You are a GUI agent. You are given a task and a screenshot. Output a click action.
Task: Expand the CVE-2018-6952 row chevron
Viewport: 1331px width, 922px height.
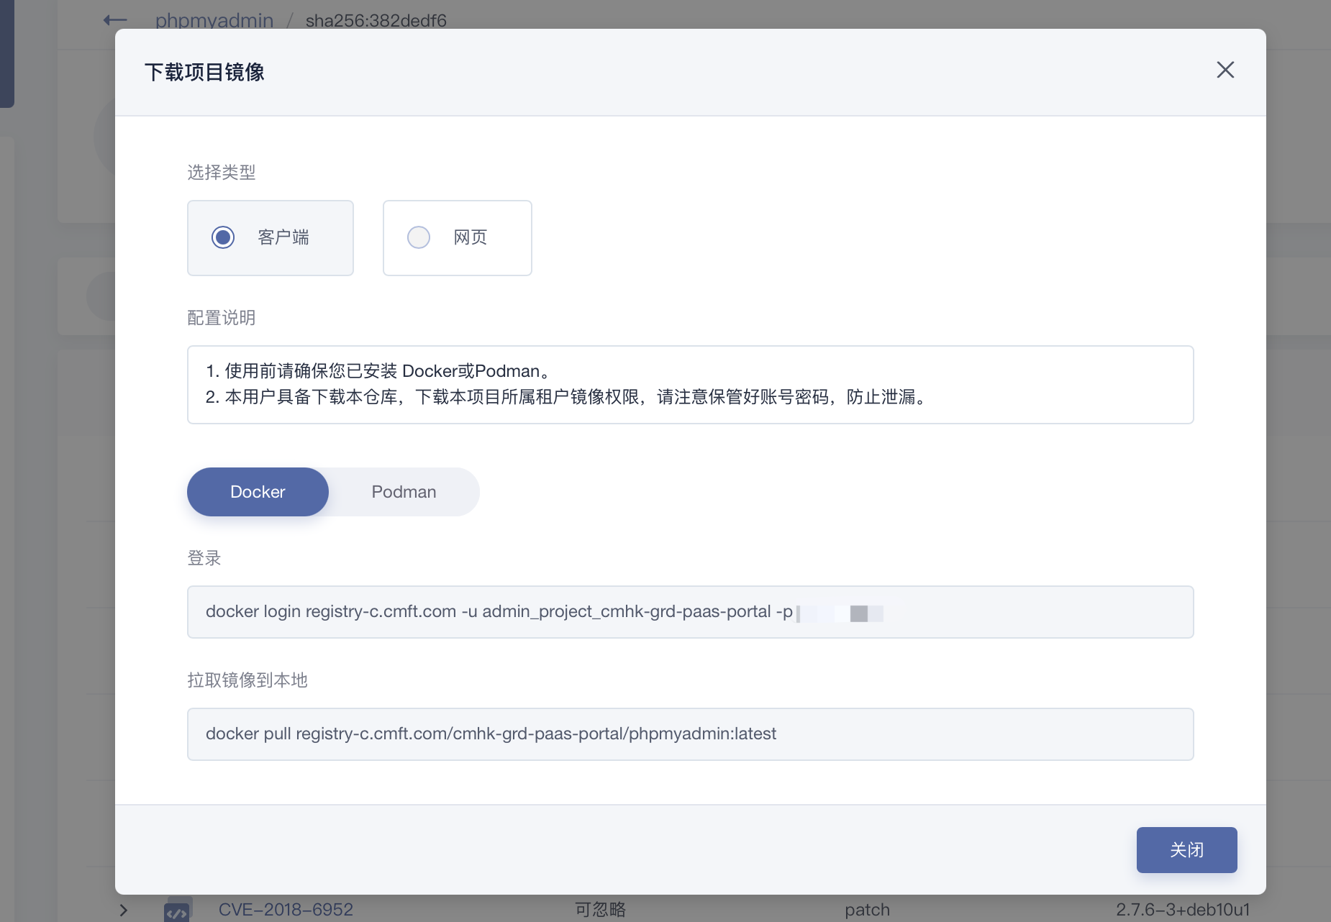pyautogui.click(x=124, y=910)
